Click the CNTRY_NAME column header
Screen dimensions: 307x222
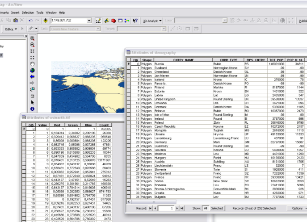(x=183, y=60)
